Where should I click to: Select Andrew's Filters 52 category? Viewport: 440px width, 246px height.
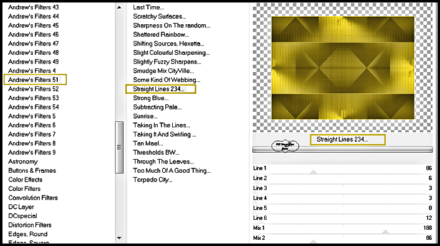pos(34,89)
